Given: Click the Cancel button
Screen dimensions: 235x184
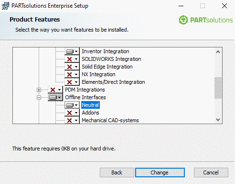Looking at the screenshot, I should 211,172.
